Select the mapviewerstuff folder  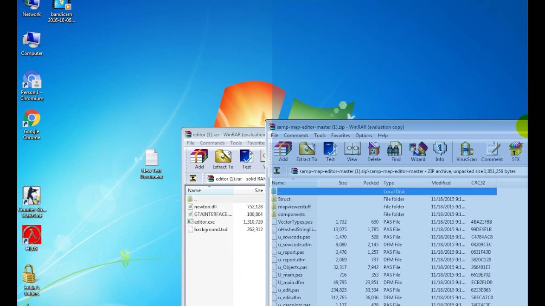(x=383, y=207)
